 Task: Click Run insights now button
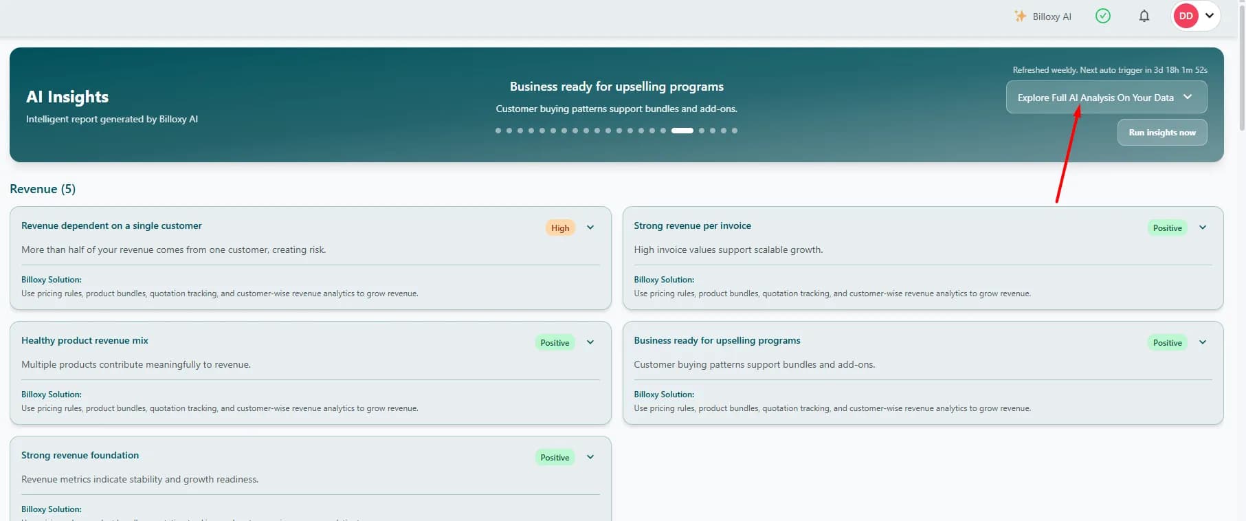(x=1162, y=133)
